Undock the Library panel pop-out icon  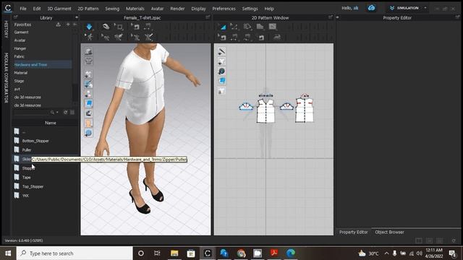coord(16,17)
